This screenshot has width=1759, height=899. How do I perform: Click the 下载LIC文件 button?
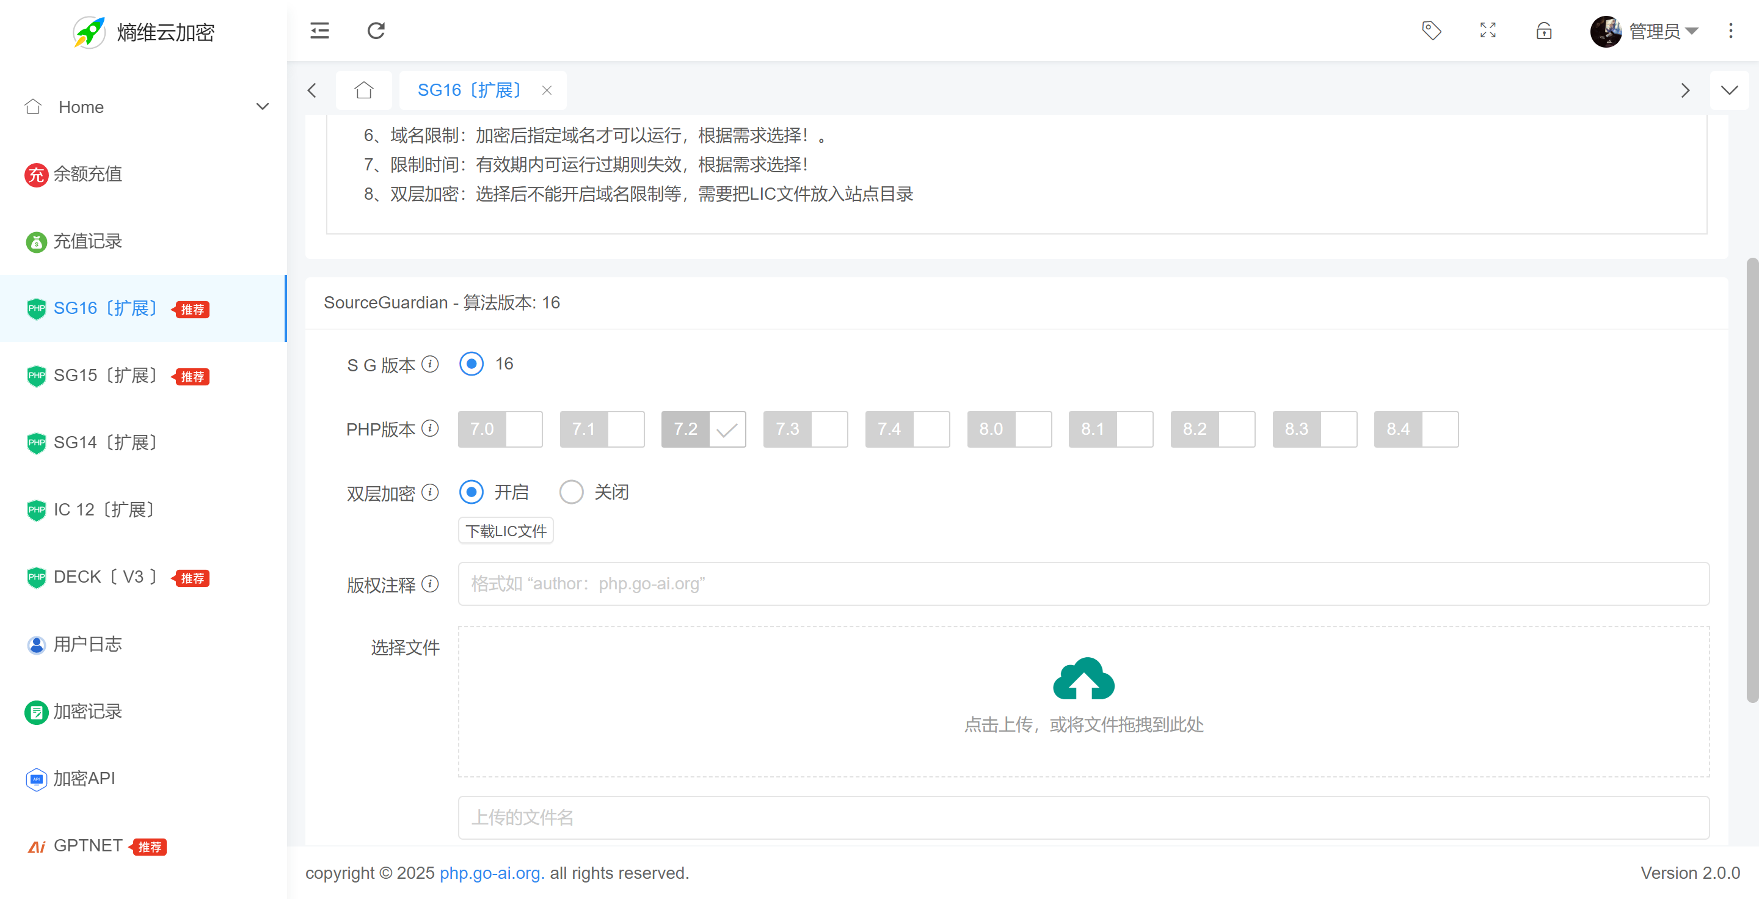tap(505, 530)
